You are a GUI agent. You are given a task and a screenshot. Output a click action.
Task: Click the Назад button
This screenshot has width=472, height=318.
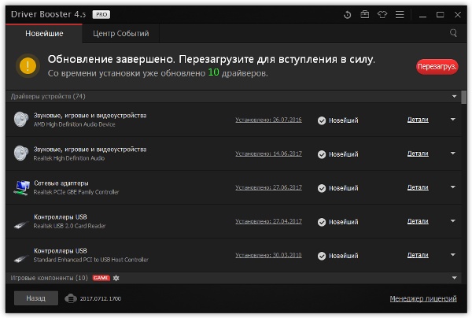36,298
